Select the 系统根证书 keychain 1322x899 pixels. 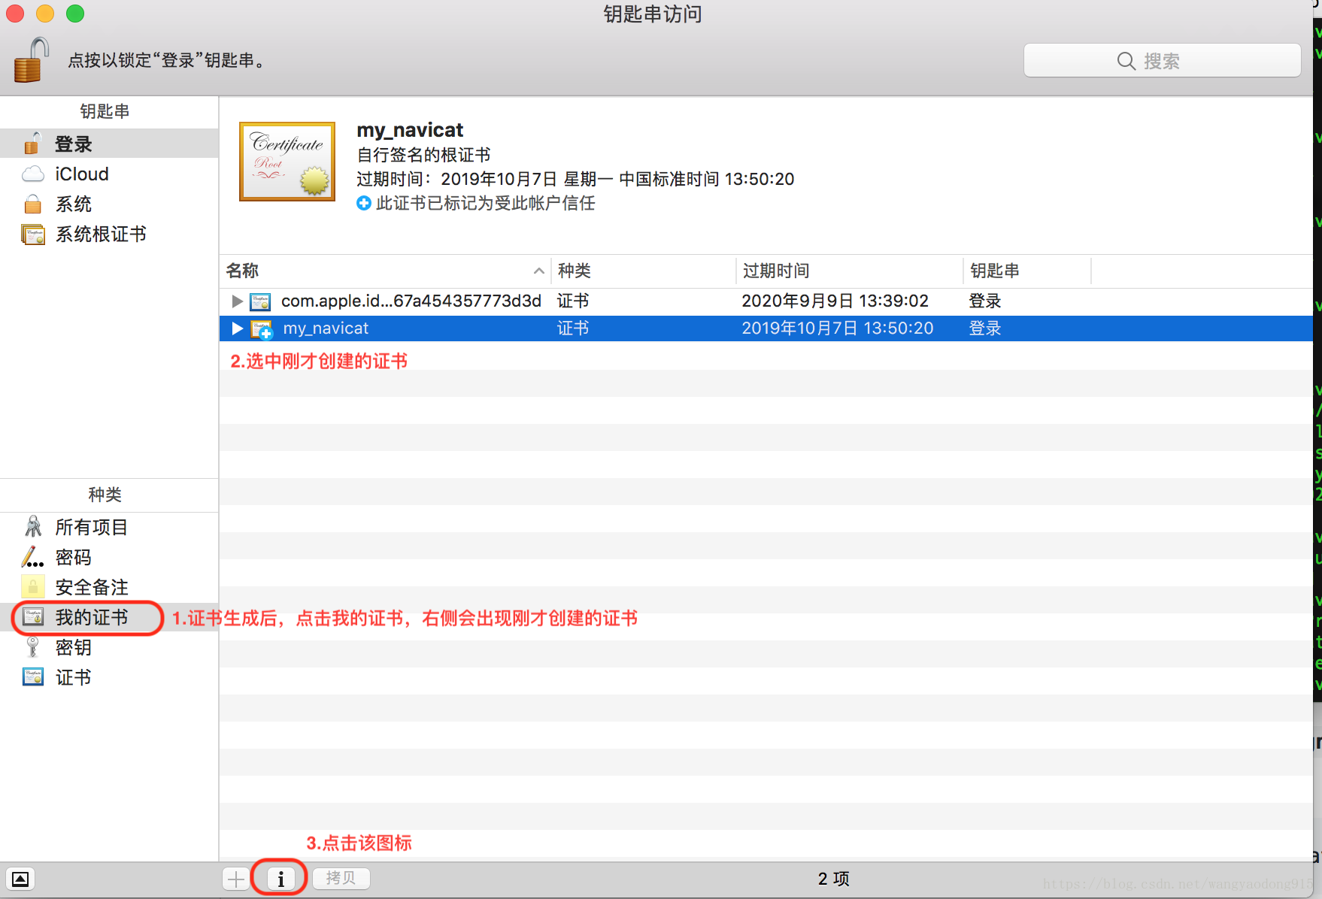109,234
